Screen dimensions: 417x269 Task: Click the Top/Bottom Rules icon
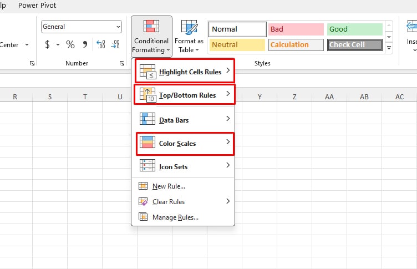pyautogui.click(x=148, y=95)
